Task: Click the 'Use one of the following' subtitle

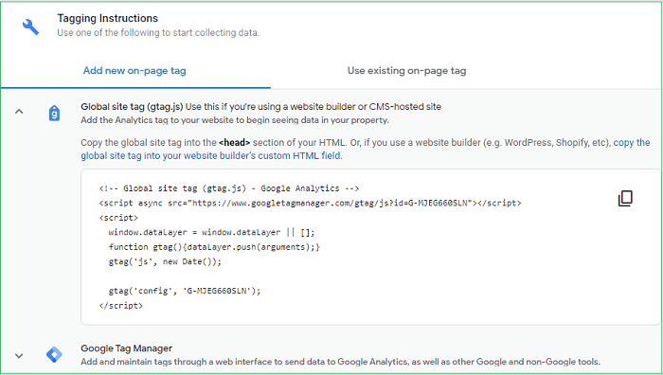Action: tap(158, 32)
